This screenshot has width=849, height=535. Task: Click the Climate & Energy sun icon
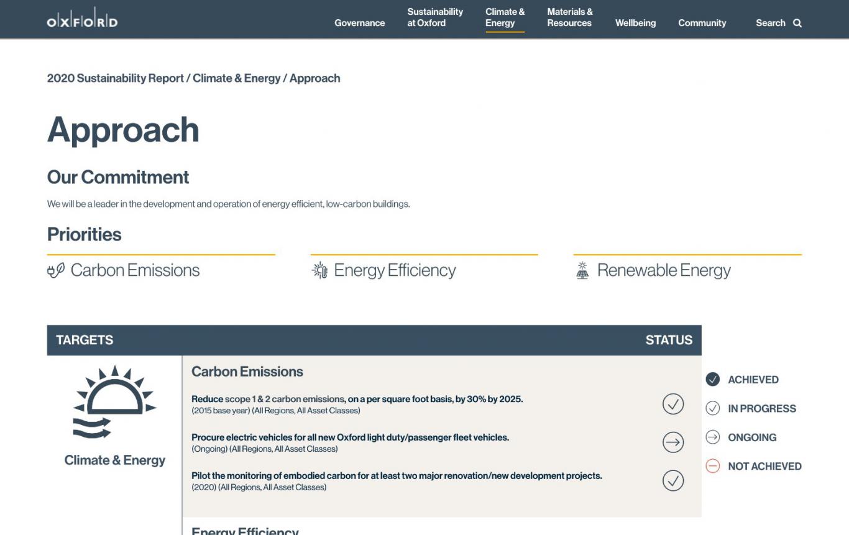(x=114, y=401)
